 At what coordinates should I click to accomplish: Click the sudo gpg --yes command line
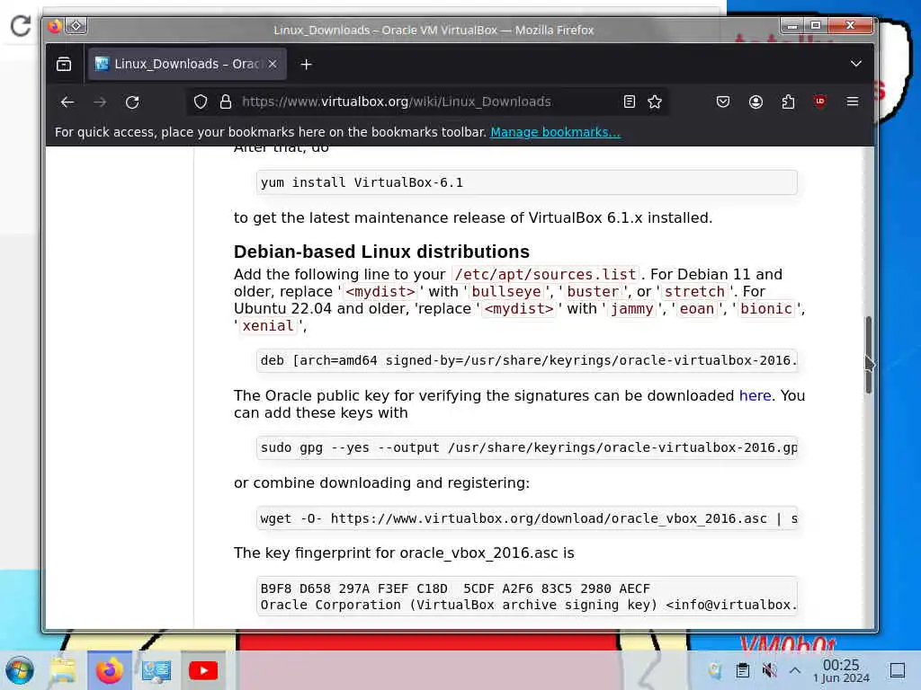(527, 447)
